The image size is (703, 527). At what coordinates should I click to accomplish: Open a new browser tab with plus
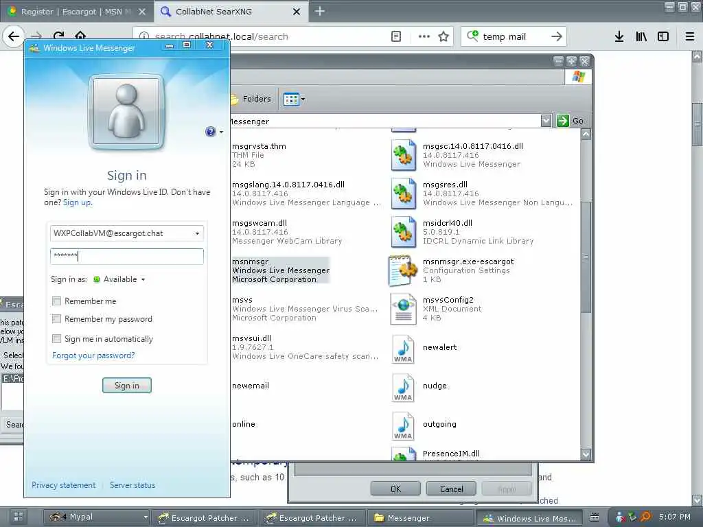pos(320,11)
